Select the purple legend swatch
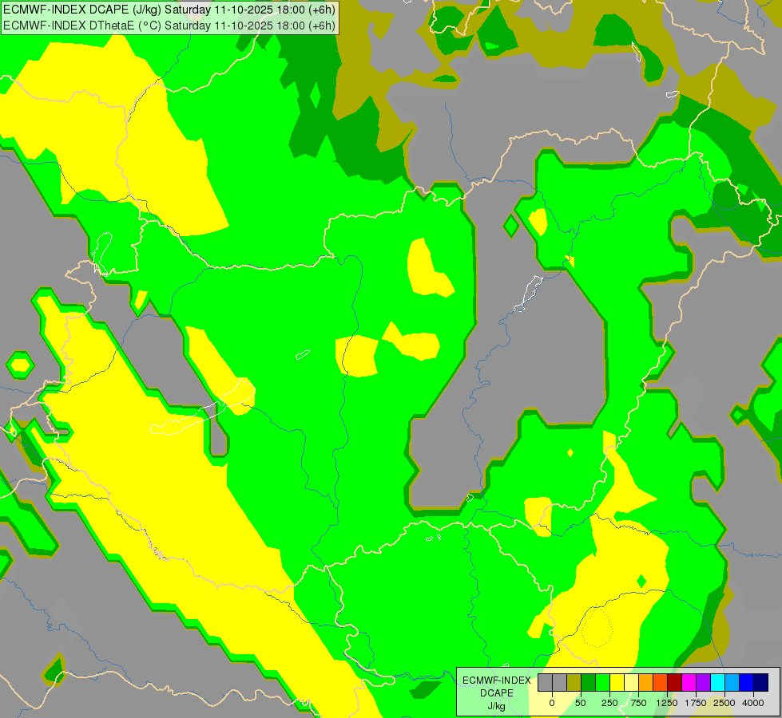Screen dimensions: 782x718 pyautogui.click(x=704, y=683)
